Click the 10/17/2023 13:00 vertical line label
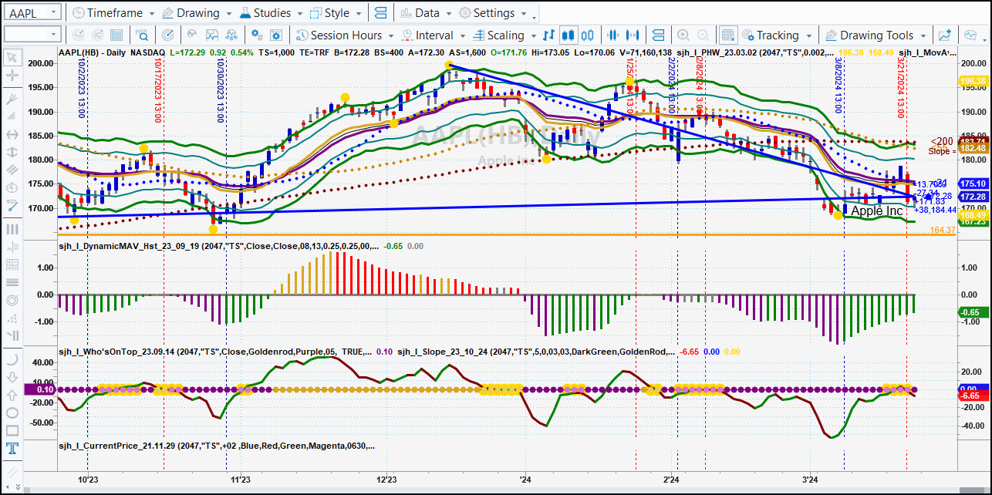Image resolution: width=992 pixels, height=495 pixels. [157, 91]
